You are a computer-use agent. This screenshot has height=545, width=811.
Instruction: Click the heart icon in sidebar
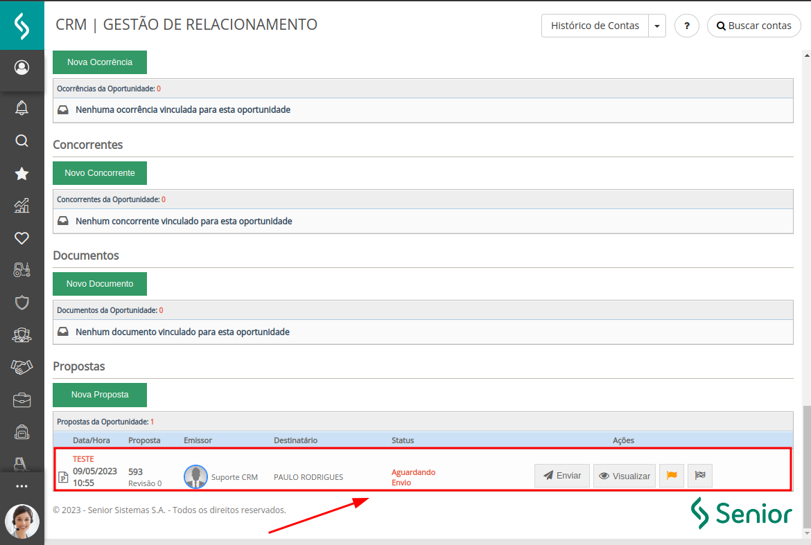tap(21, 238)
